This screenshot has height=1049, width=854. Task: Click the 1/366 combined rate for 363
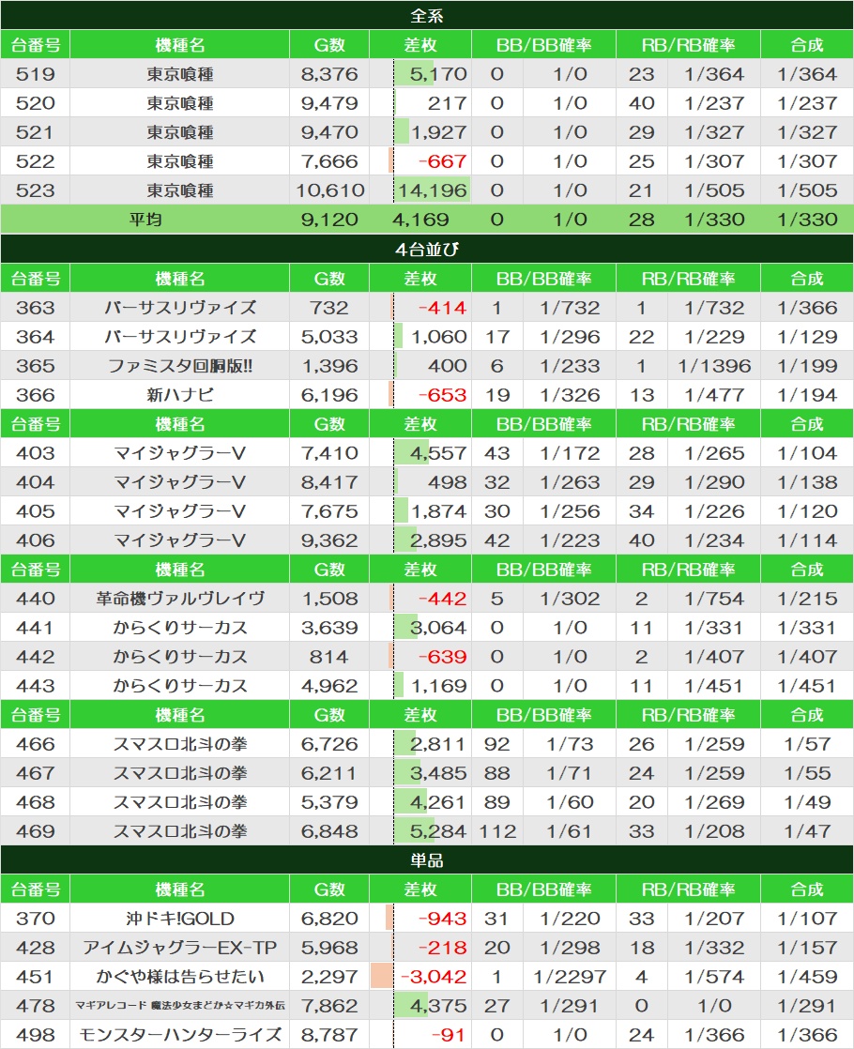click(807, 307)
